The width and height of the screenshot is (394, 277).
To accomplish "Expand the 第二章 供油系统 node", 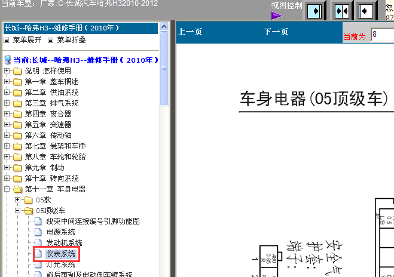I will pyautogui.click(x=7, y=93).
